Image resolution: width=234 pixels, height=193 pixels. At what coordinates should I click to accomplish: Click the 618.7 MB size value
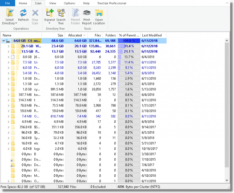coord(57,116)
